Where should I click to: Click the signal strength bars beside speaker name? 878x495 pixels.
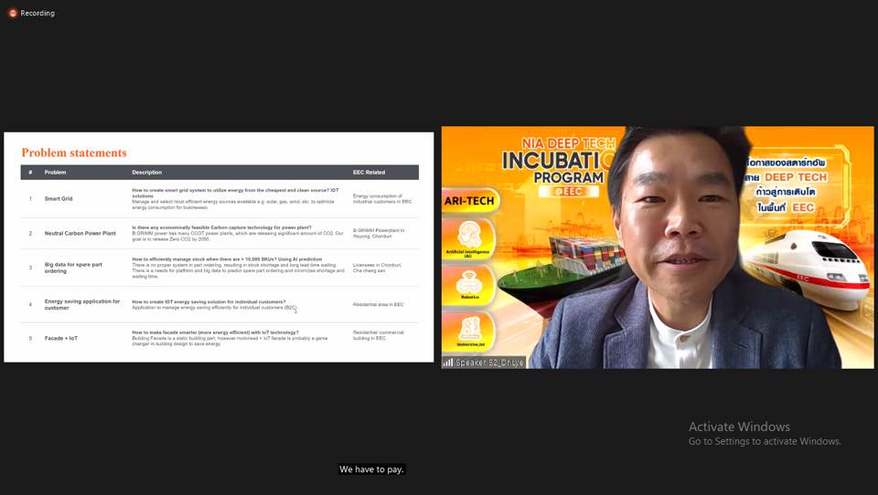(x=448, y=363)
